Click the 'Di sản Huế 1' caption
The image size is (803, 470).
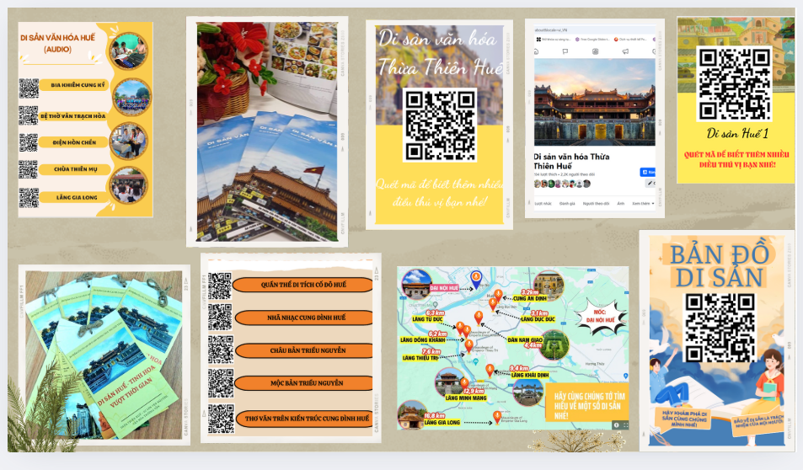pos(737,134)
